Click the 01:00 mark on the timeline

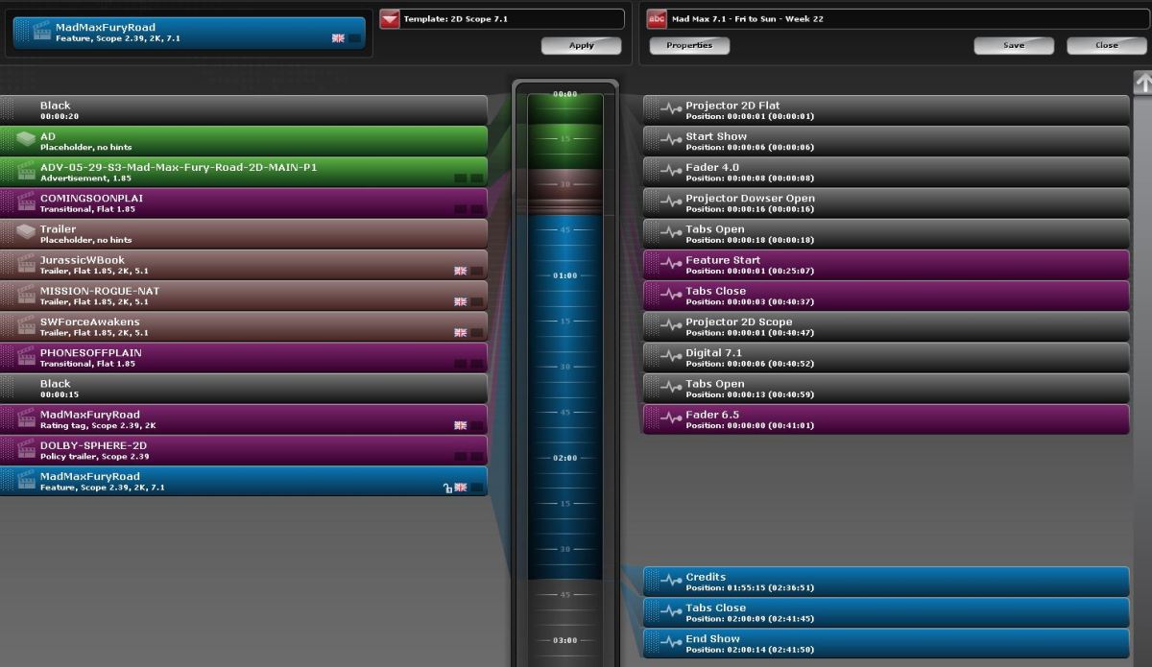(x=564, y=275)
